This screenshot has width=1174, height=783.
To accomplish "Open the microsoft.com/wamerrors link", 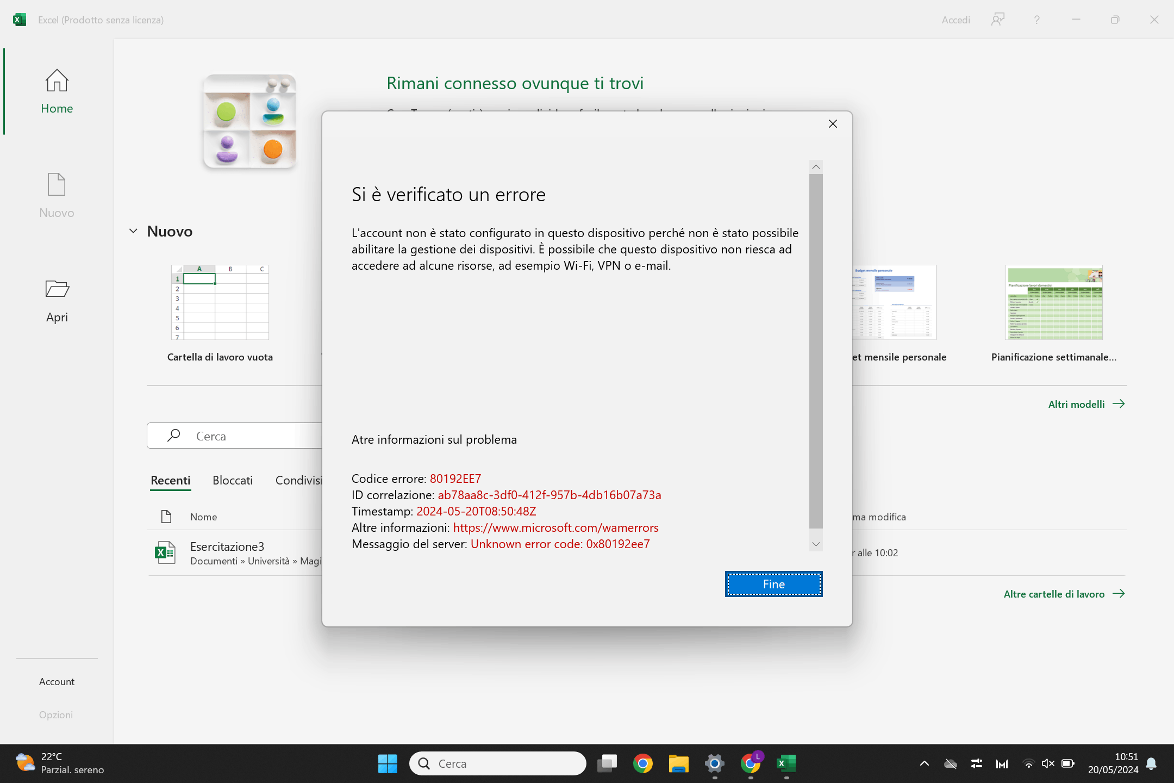I will point(556,527).
